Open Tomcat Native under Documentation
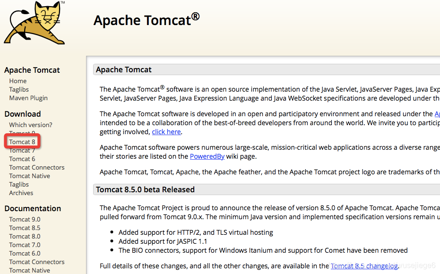Image resolution: width=440 pixels, height=274 pixels. click(x=29, y=270)
